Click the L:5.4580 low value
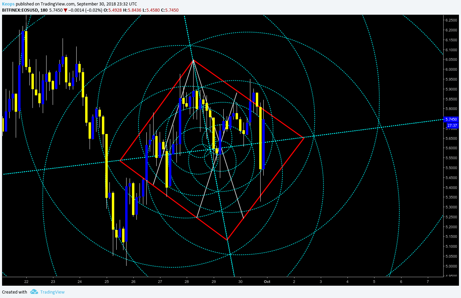The width and height of the screenshot is (461, 298). coord(150,10)
